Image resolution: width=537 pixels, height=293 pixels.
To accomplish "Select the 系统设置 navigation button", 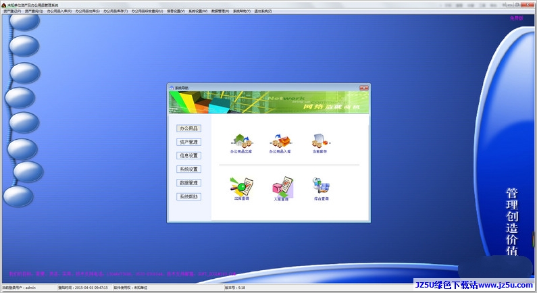I will click(x=188, y=169).
